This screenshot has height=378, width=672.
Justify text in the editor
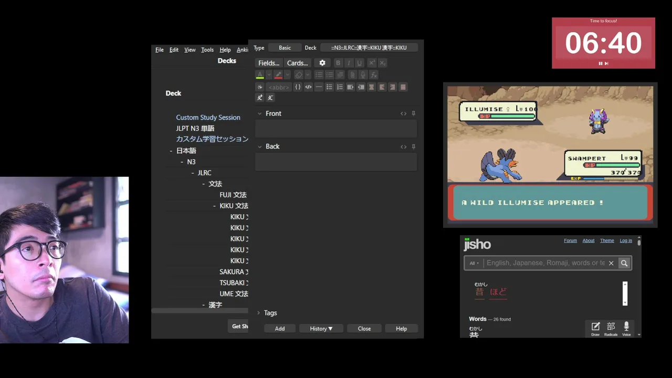(403, 87)
